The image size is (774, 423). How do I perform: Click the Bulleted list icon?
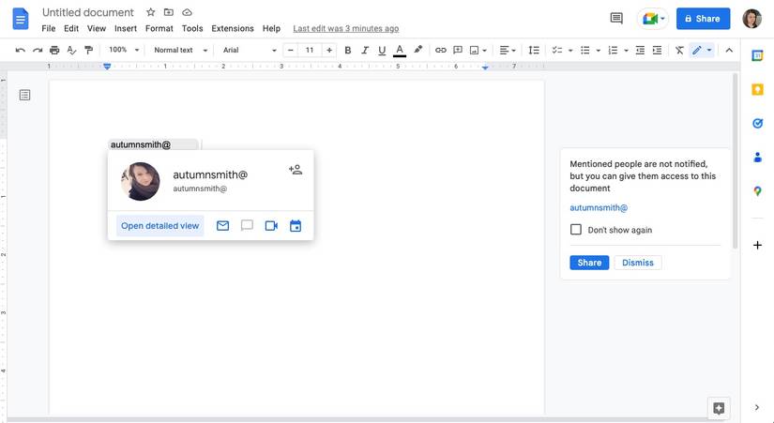click(x=584, y=50)
